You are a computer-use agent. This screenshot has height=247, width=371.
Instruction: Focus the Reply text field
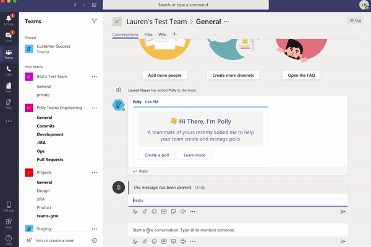(238, 201)
